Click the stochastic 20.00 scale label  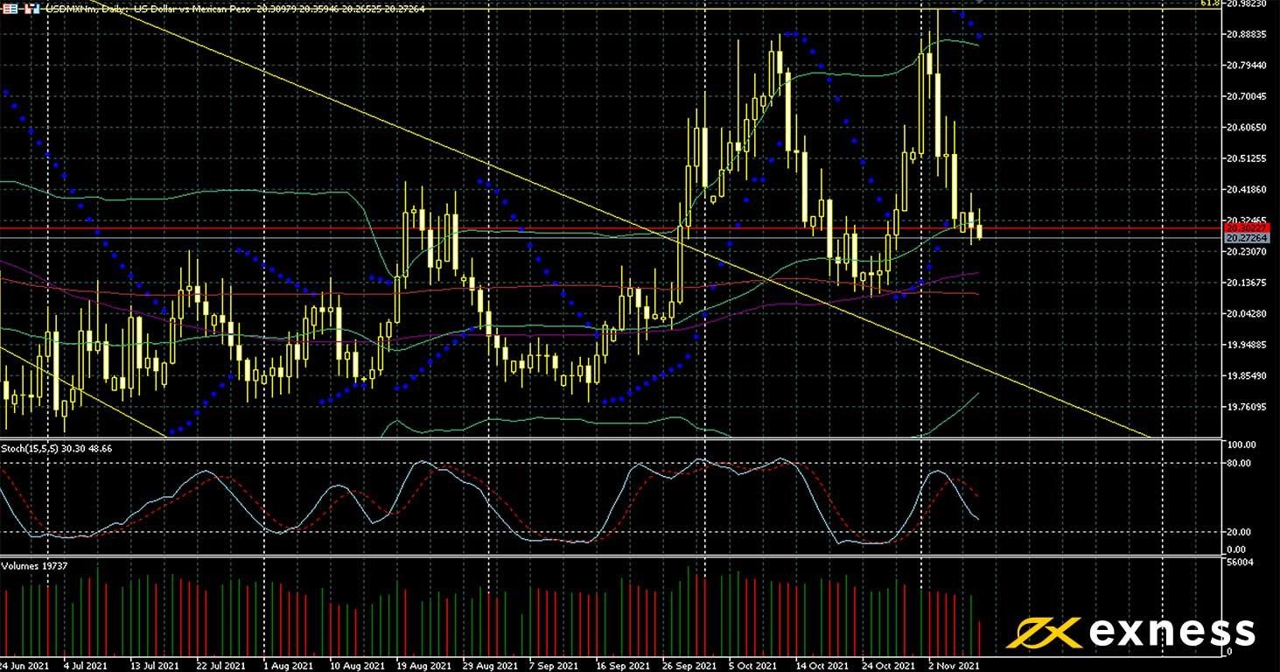click(1240, 532)
